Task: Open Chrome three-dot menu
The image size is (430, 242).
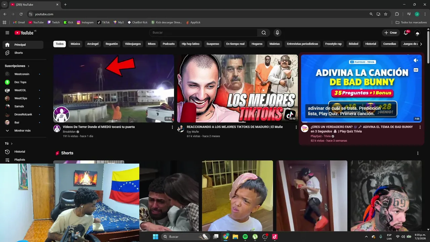Action: click(x=425, y=14)
